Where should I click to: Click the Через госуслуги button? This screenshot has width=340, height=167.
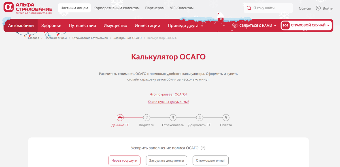(x=124, y=160)
